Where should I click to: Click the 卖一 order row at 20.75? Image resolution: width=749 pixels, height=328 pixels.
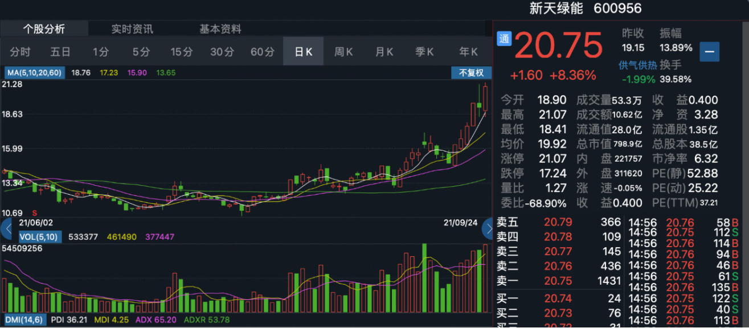(x=559, y=281)
